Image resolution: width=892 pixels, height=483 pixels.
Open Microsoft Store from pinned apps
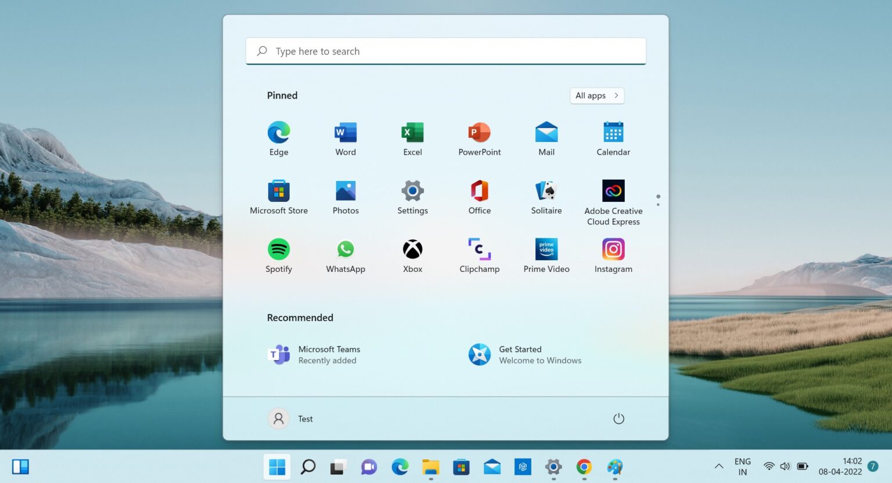279,197
